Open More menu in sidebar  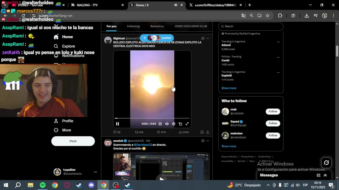62,130
